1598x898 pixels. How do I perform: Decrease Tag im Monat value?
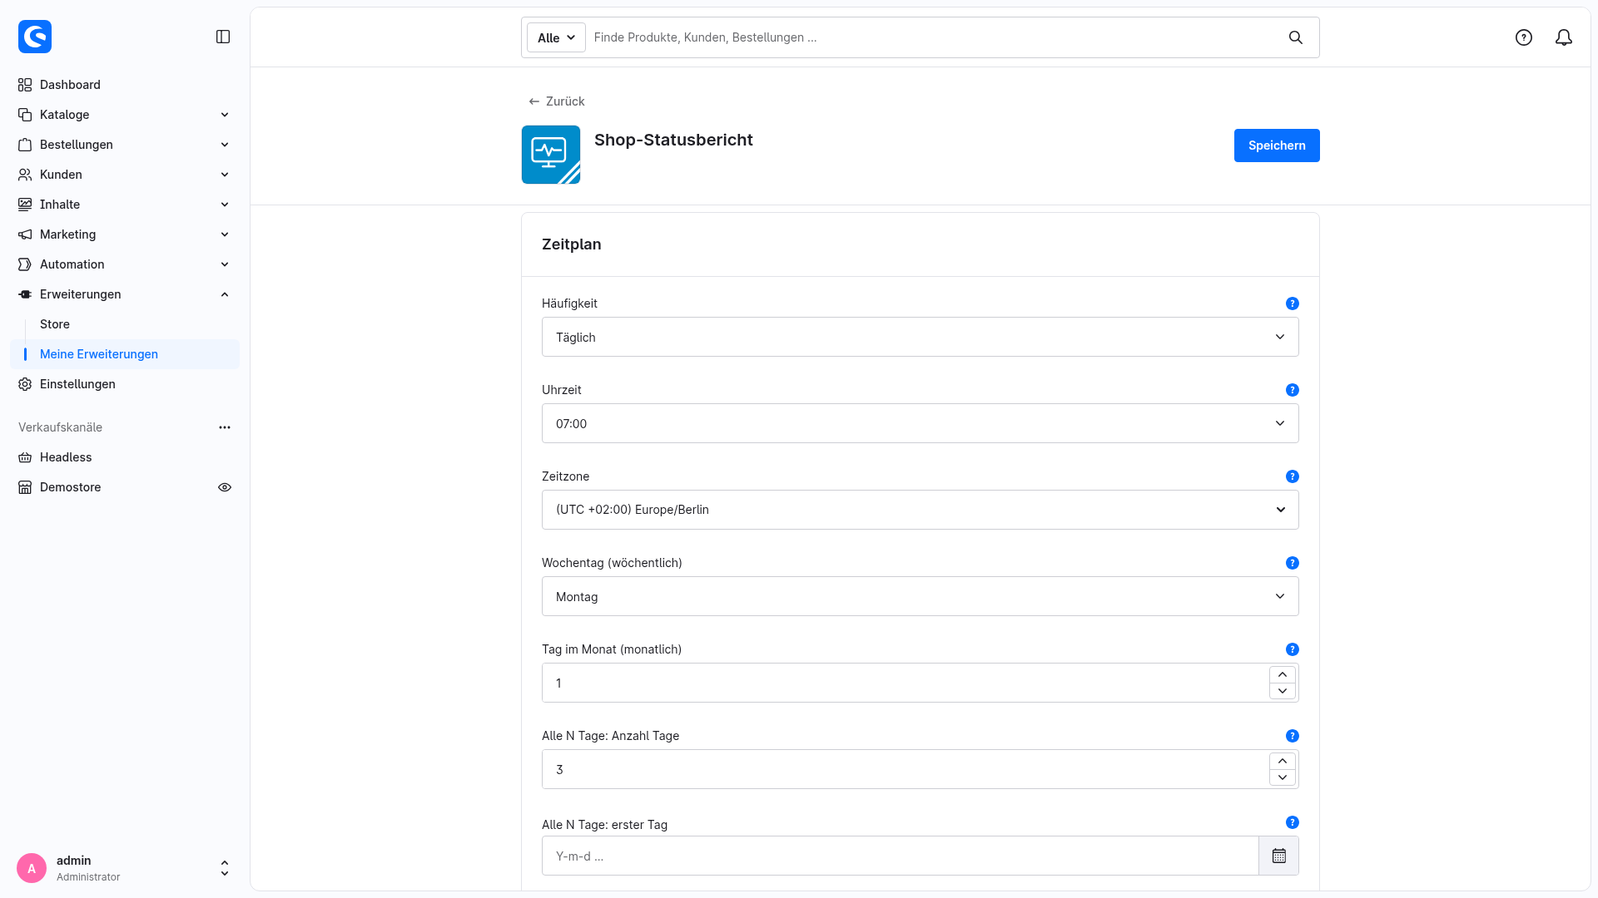pos(1283,691)
